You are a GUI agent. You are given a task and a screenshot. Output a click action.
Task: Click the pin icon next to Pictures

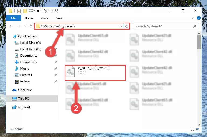(56, 75)
